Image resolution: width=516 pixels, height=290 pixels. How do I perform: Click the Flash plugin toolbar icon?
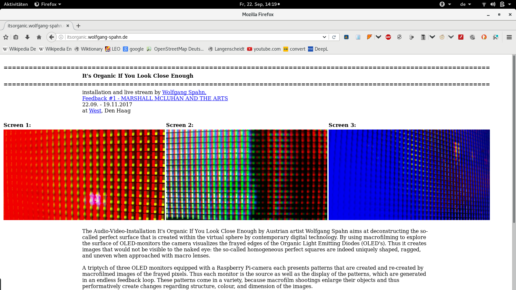pos(461,37)
